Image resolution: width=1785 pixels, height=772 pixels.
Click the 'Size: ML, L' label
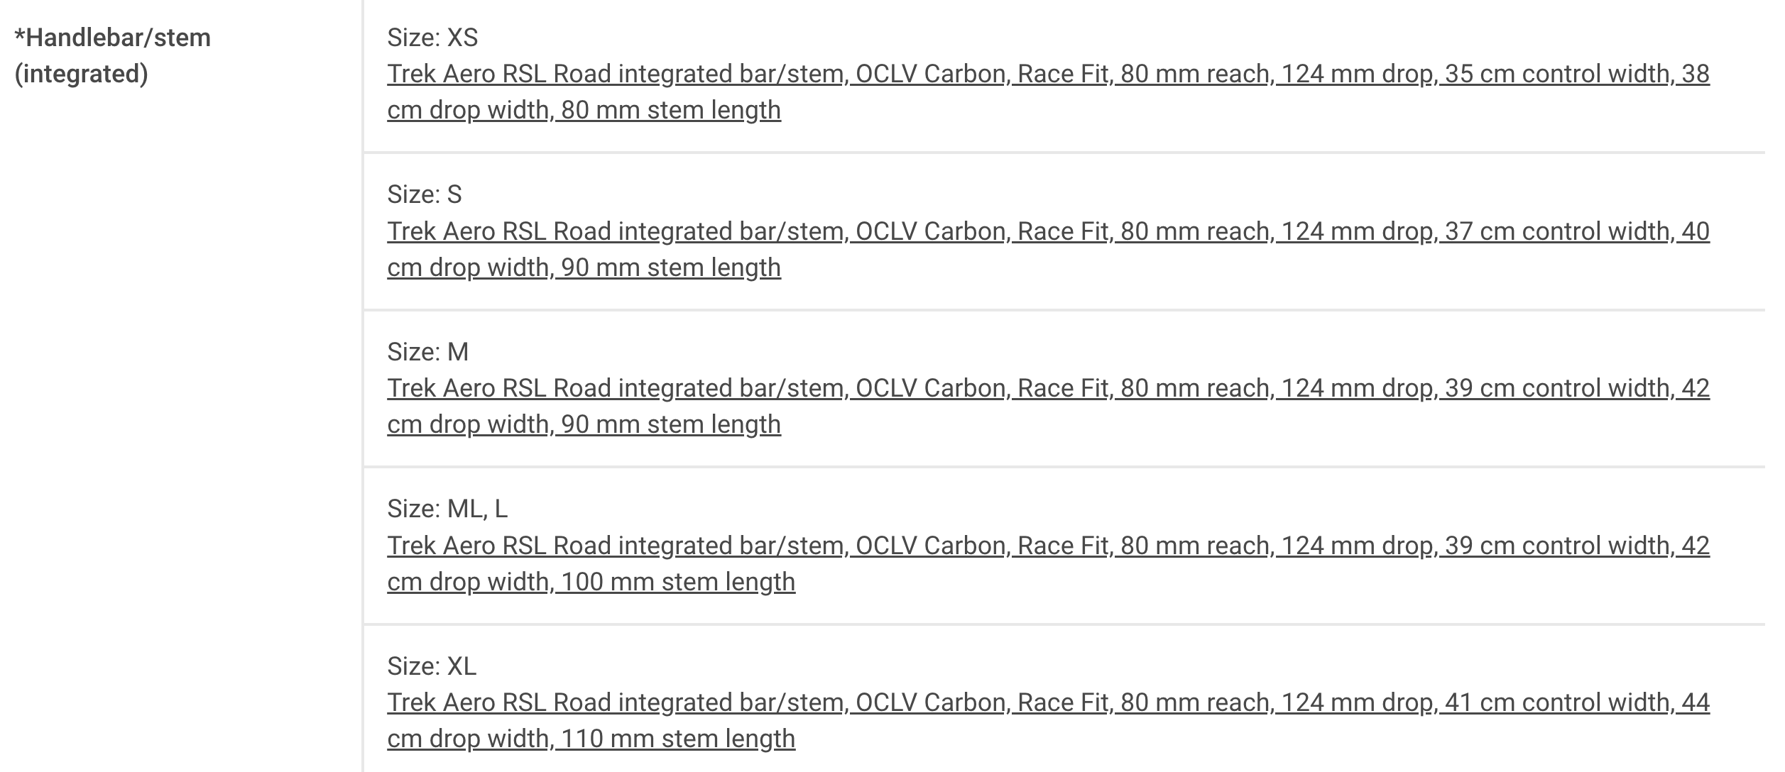pyautogui.click(x=447, y=509)
